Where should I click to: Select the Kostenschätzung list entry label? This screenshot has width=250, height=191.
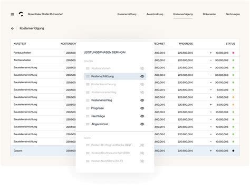[x=102, y=76]
